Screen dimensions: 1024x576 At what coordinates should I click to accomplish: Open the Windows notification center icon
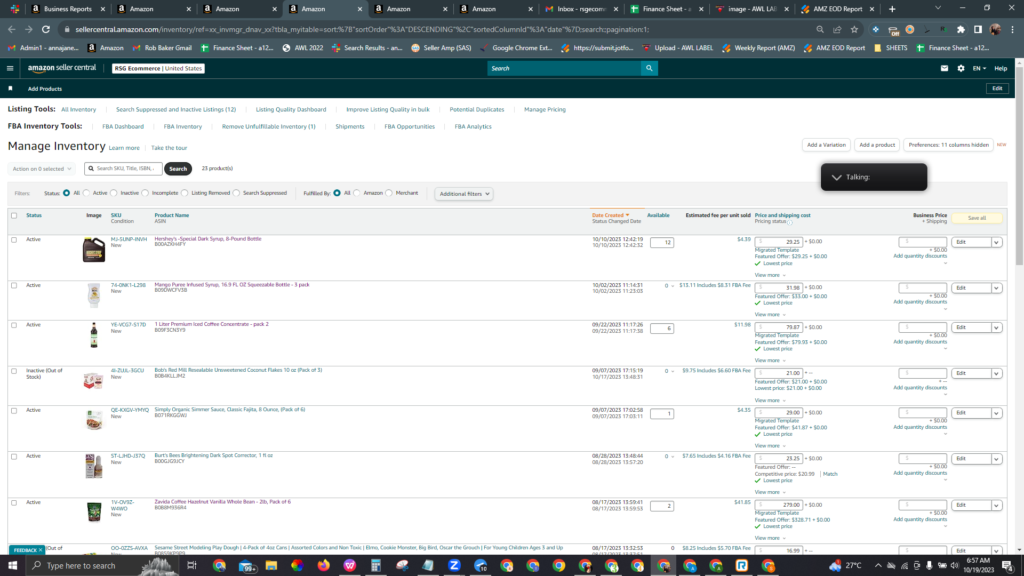pyautogui.click(x=1007, y=565)
